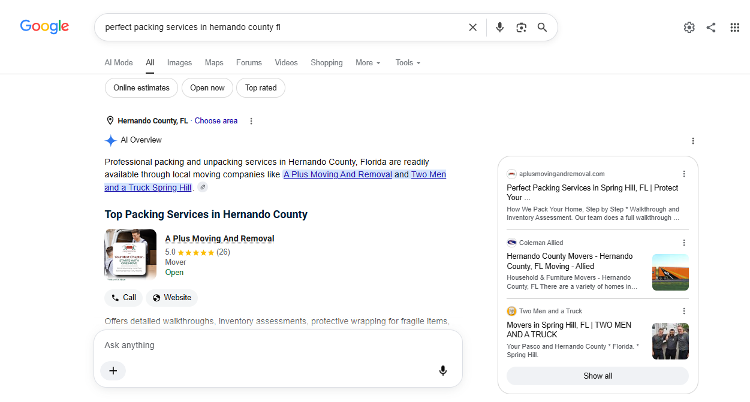Click the A Plus Moving business photo
The width and height of the screenshot is (750, 402).
[130, 255]
